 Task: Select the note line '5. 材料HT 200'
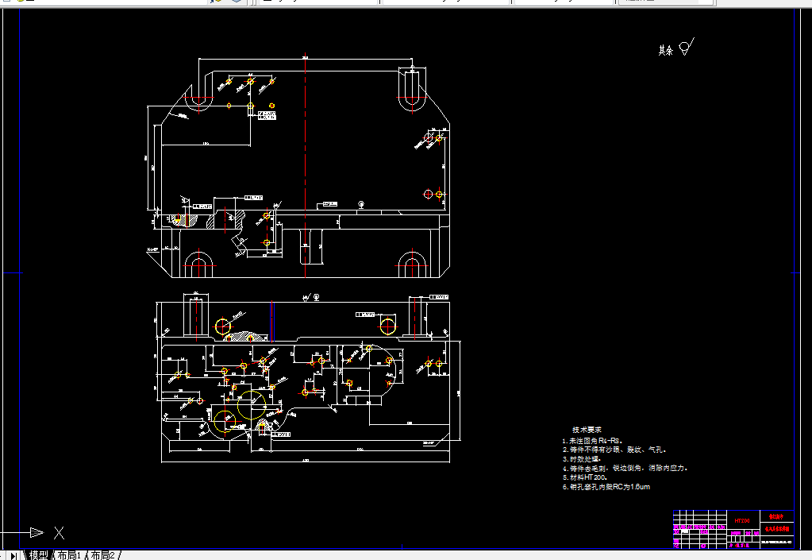pos(585,477)
